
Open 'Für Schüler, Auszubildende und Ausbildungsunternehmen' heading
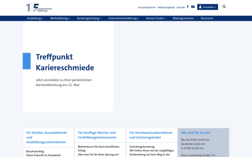click(47, 137)
